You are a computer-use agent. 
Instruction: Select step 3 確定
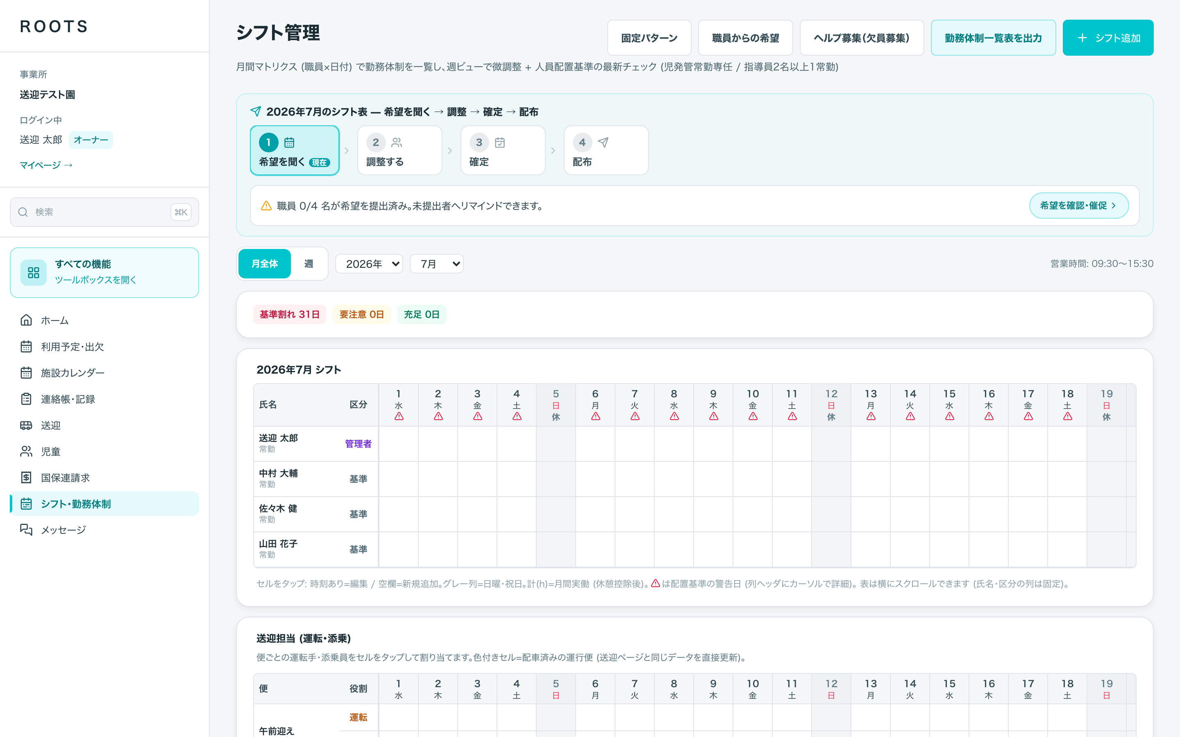(503, 151)
